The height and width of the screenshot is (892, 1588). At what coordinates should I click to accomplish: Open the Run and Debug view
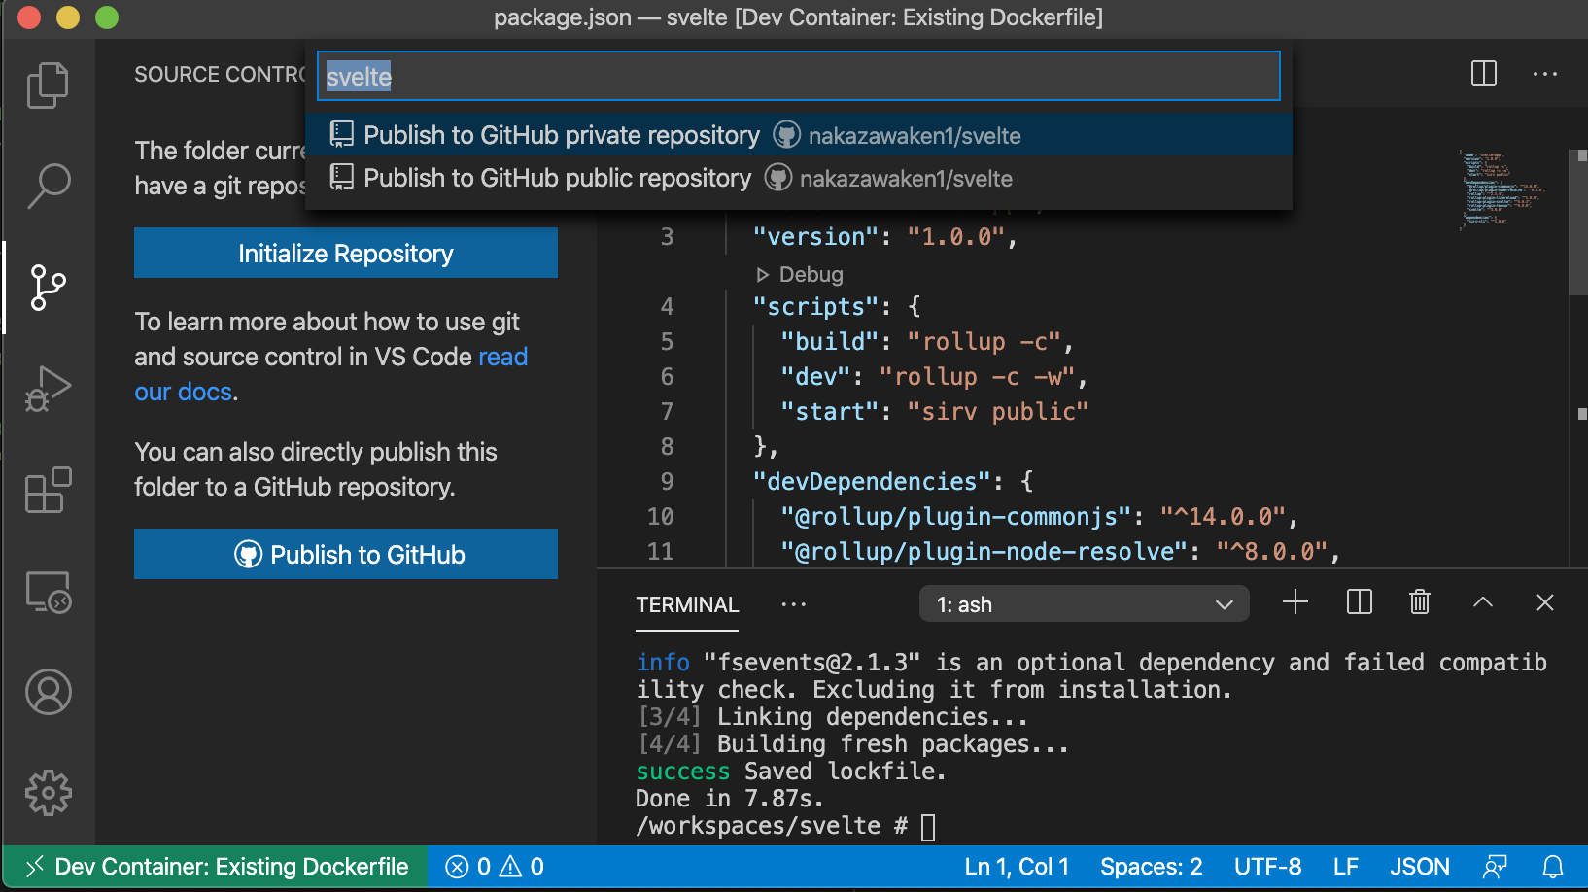click(x=48, y=389)
